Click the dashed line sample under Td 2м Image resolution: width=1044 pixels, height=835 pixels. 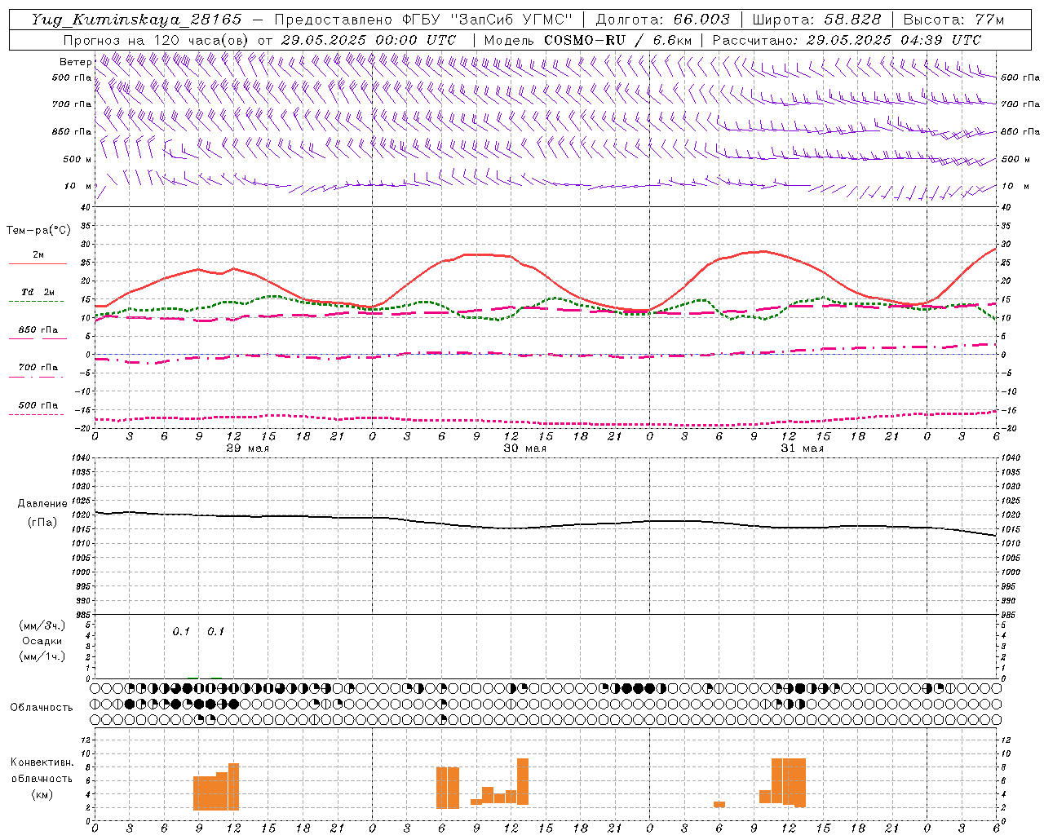pyautogui.click(x=37, y=302)
